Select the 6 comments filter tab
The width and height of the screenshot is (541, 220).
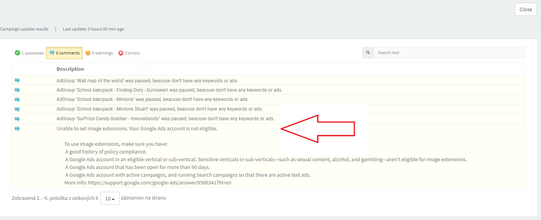pyautogui.click(x=64, y=53)
